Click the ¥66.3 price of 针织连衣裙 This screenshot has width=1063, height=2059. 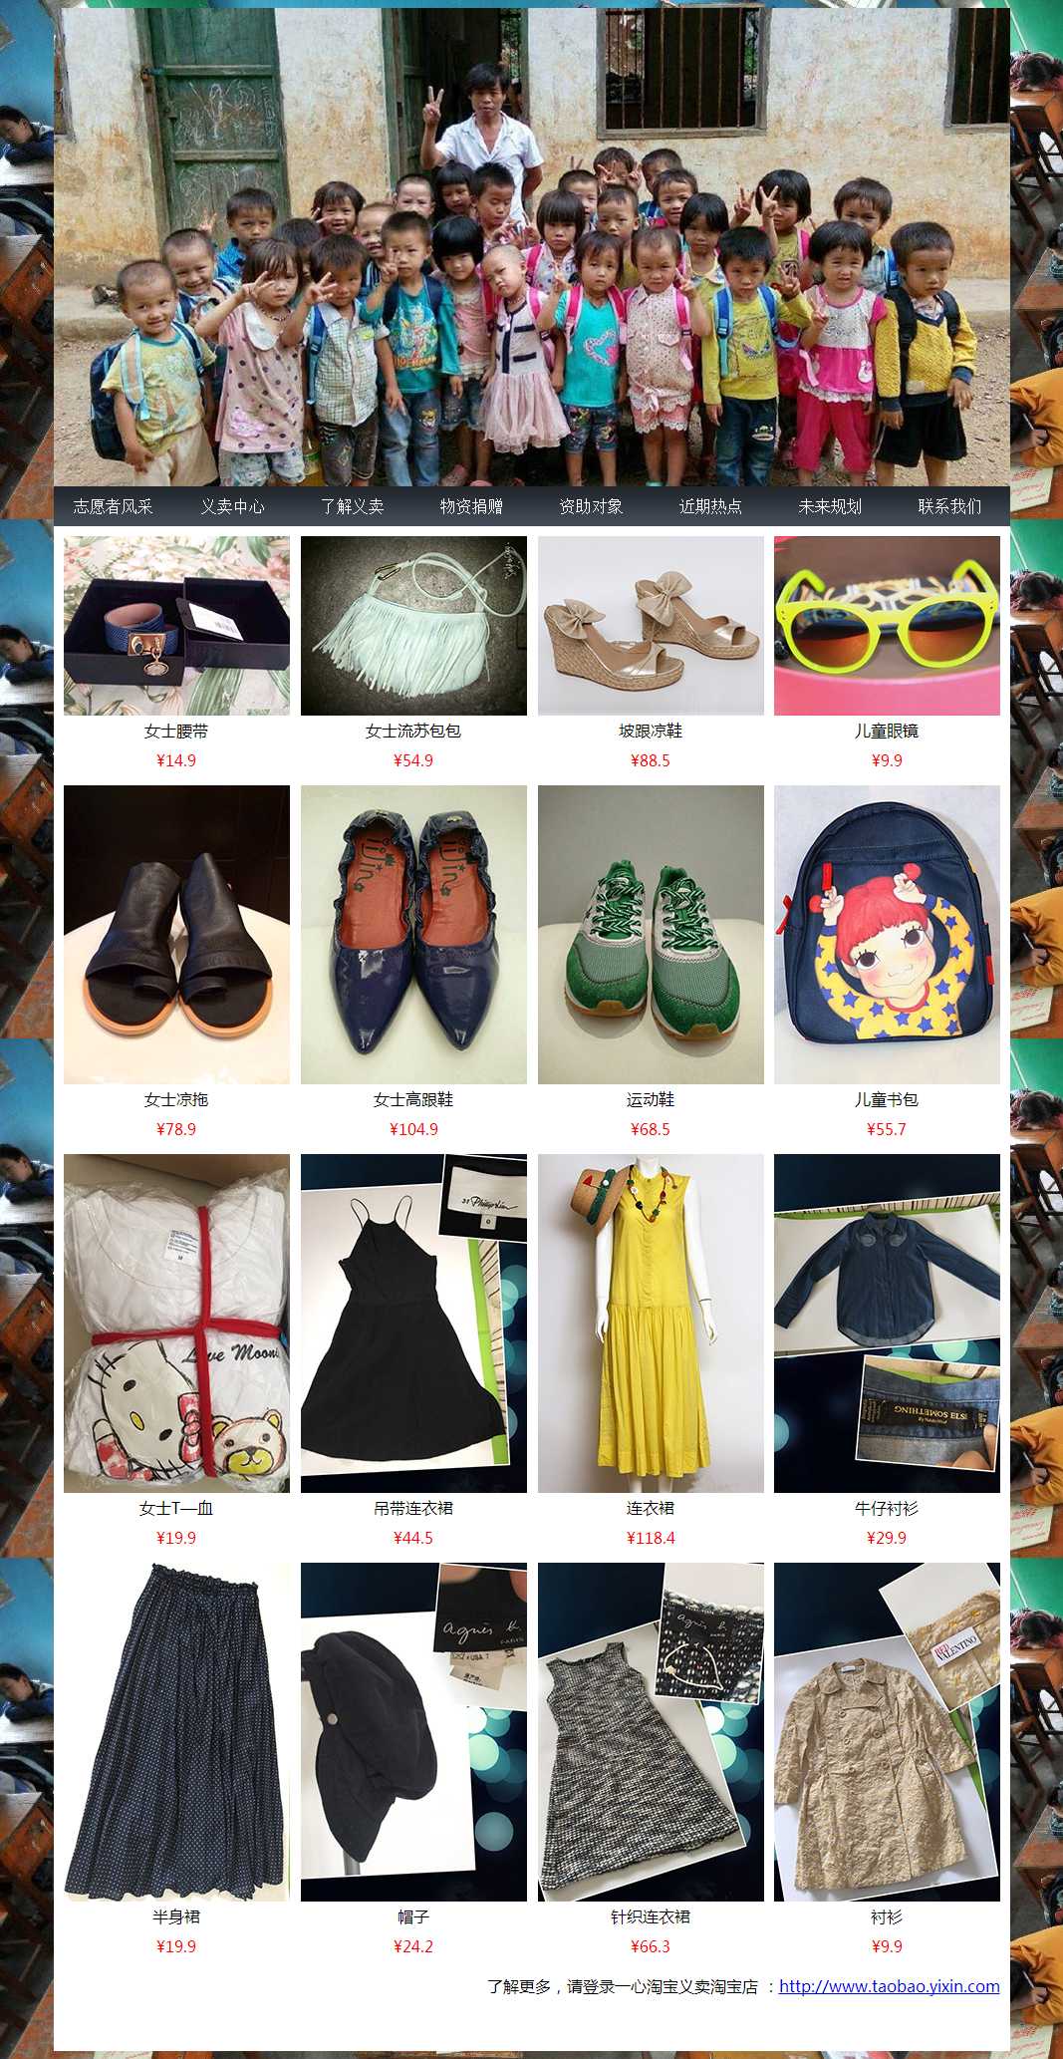tap(651, 1945)
